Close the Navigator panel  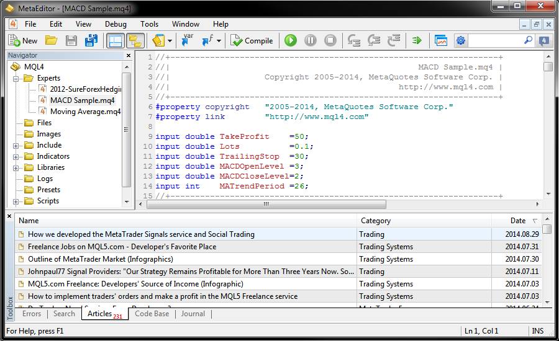click(x=129, y=55)
